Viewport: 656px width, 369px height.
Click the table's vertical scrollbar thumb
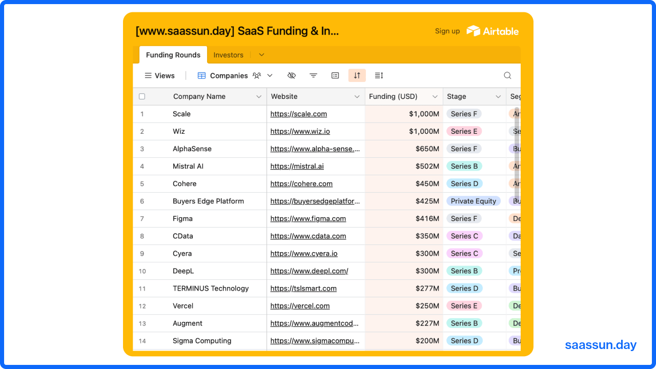(517, 154)
